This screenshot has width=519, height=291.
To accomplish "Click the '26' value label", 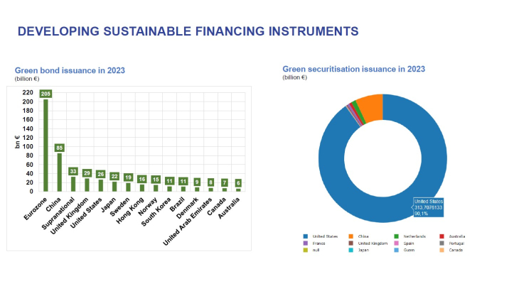I will pos(101,174).
